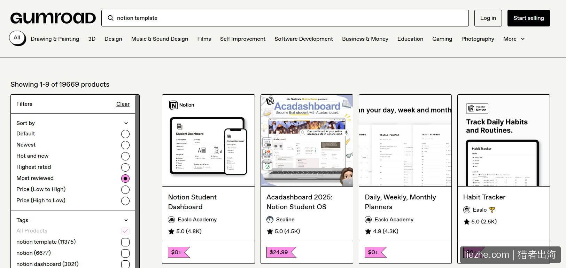Open the Habit Tracker product title

tap(484, 197)
